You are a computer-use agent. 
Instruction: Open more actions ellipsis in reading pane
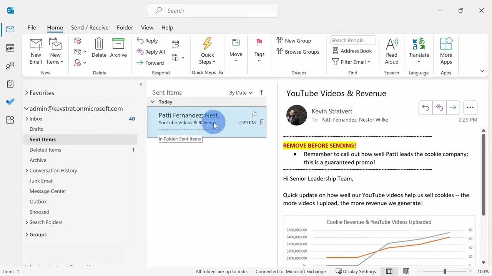(470, 108)
